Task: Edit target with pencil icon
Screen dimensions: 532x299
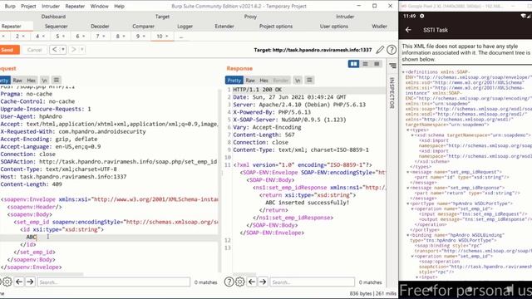Action: tap(380, 50)
